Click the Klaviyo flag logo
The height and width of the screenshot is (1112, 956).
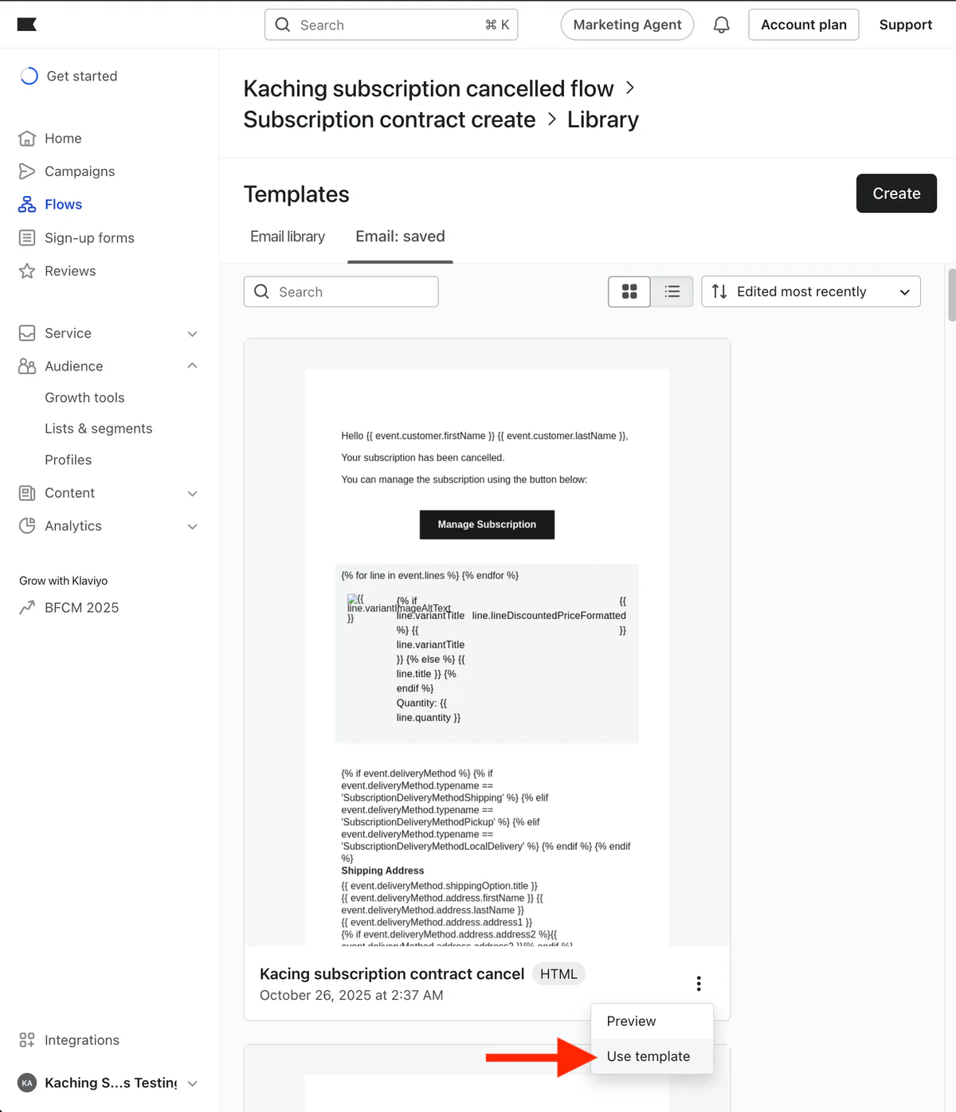(x=27, y=25)
